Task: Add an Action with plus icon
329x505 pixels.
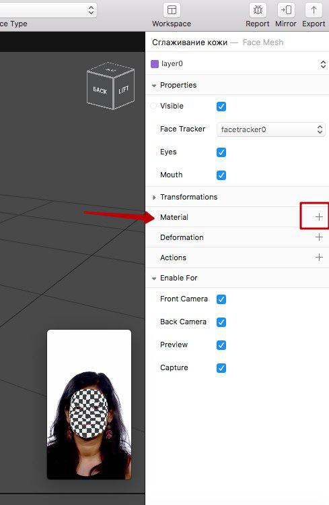Action: coord(319,257)
